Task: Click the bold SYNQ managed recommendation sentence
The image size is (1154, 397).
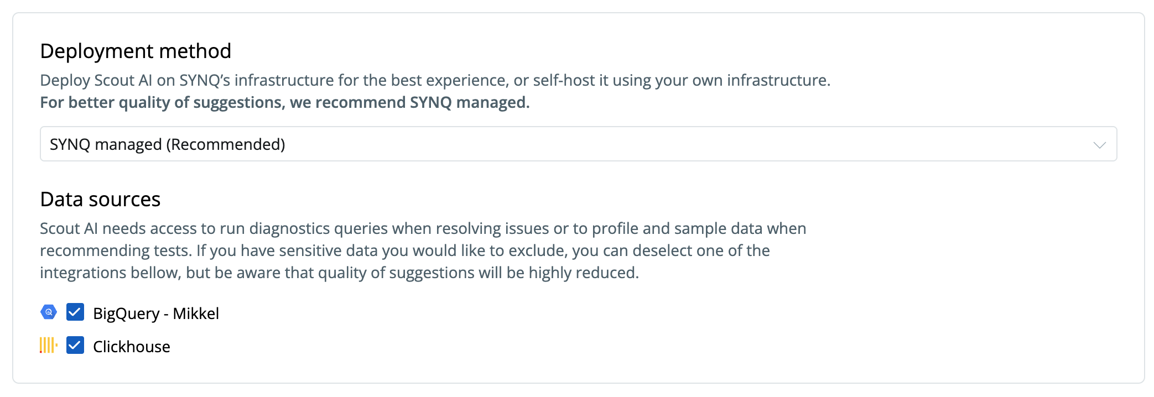Action: coord(284,102)
